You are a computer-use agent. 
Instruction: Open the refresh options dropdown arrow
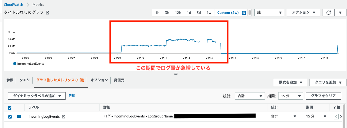tap(340, 12)
